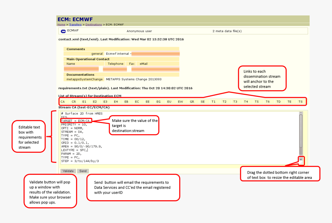
Task: Go to the GR stream
Action: (x=192, y=101)
